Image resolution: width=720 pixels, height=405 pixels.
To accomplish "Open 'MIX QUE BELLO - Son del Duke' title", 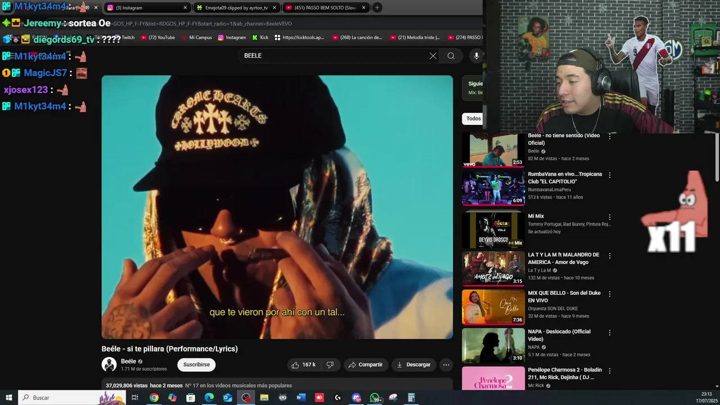I will point(564,296).
